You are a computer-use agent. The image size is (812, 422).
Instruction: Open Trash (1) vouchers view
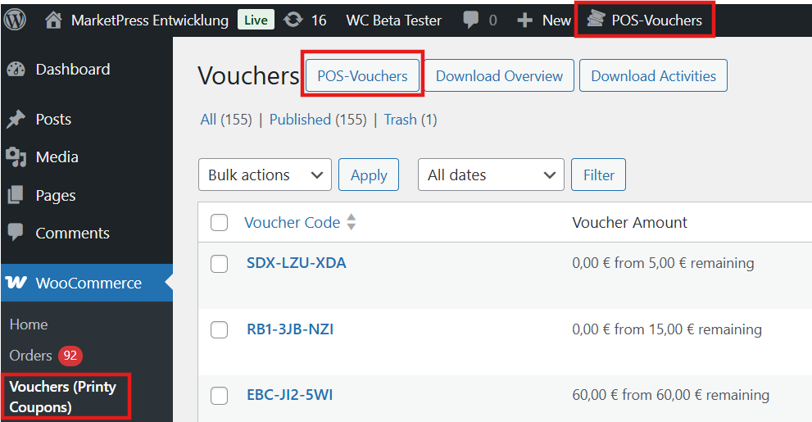(x=411, y=120)
